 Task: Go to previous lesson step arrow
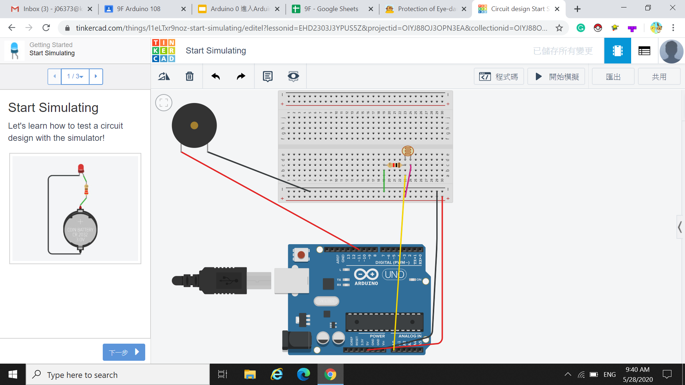pyautogui.click(x=55, y=76)
